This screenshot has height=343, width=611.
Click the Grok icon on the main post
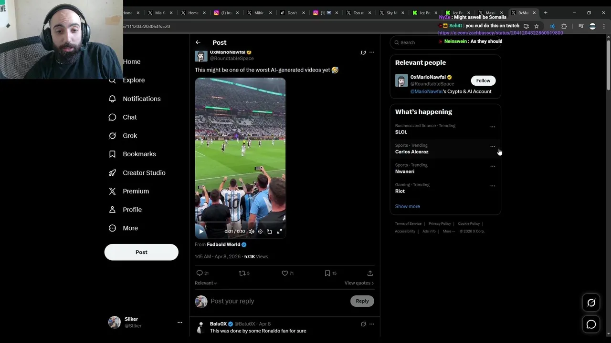coord(363,52)
